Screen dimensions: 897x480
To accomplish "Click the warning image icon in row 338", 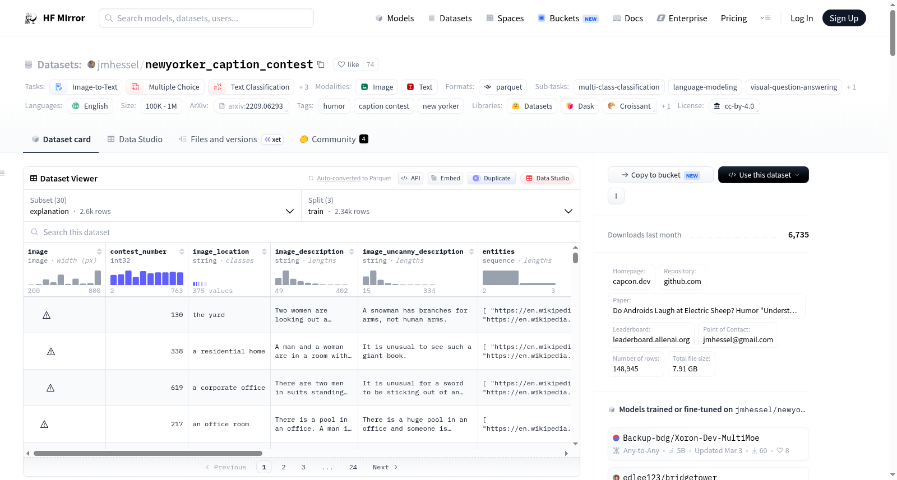I will click(51, 352).
